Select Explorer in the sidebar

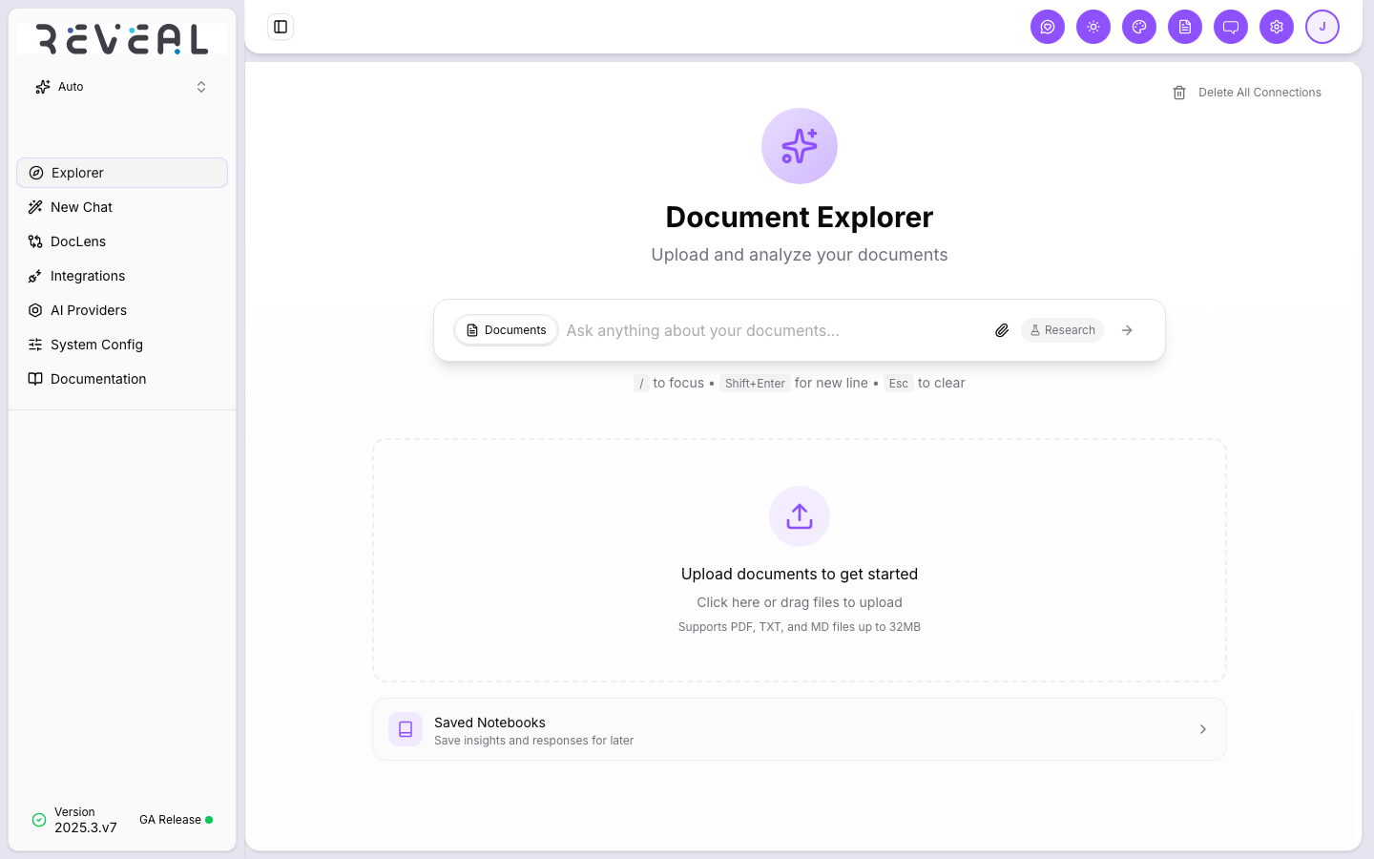pyautogui.click(x=122, y=173)
